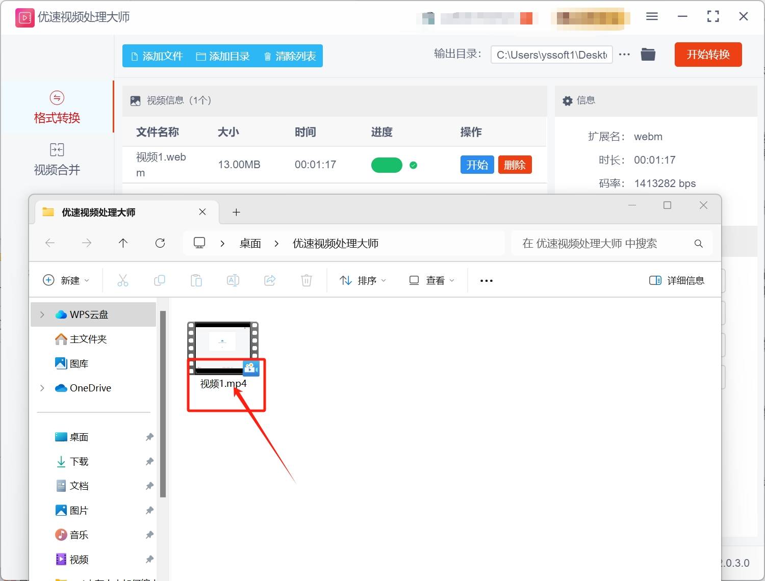The image size is (765, 581).
Task: Click the Rename icon in toolbar
Action: tap(233, 280)
